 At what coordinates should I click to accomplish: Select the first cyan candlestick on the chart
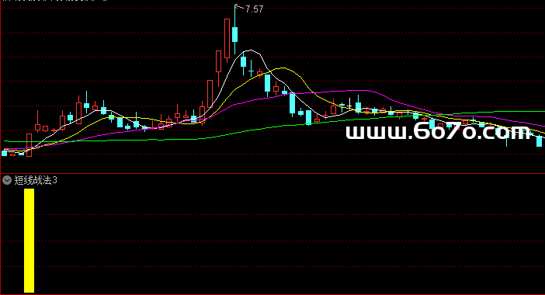pos(5,153)
